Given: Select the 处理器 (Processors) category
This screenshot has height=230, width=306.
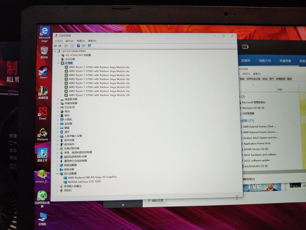Looking at the screenshot, I should (x=69, y=63).
